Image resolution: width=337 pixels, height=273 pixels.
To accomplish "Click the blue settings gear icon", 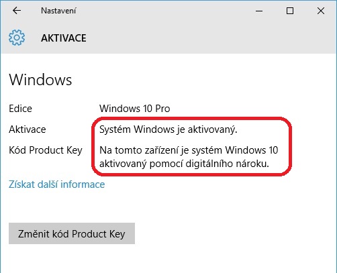I will coord(17,38).
